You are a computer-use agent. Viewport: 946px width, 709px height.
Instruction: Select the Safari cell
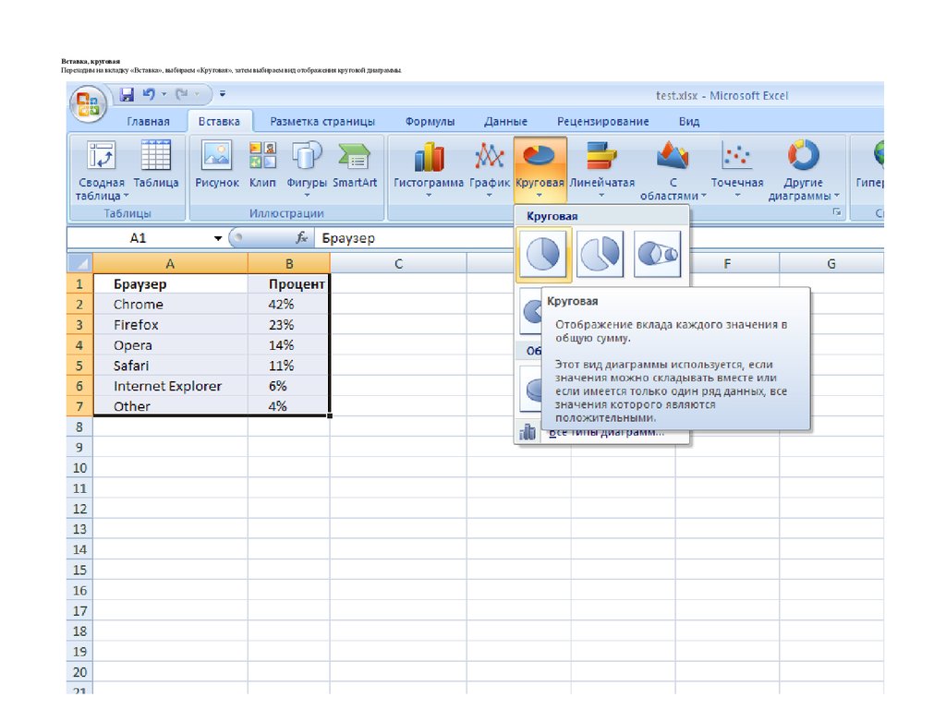point(170,366)
